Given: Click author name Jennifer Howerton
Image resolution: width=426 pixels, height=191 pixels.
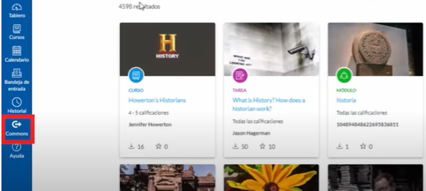Looking at the screenshot, I should coord(150,125).
